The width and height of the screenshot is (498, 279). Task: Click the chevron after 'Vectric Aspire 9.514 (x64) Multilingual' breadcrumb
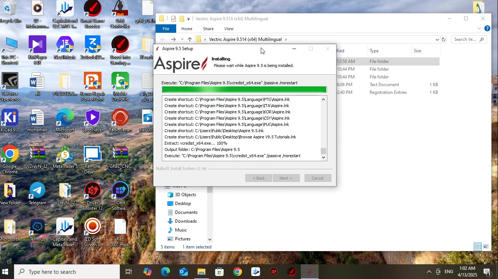point(286,39)
